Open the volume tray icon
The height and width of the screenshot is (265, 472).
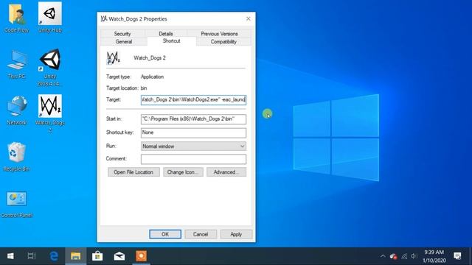click(x=414, y=256)
